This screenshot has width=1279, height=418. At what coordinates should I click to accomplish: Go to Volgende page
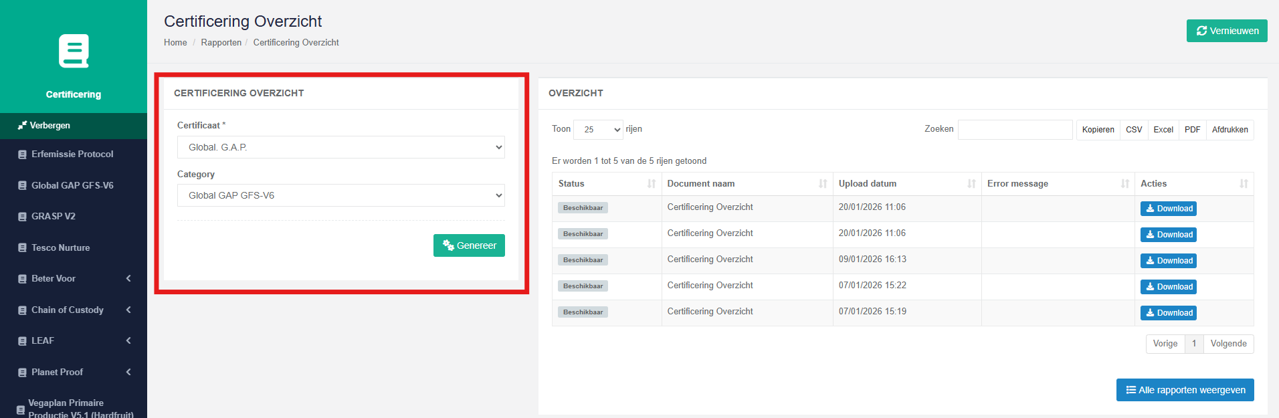tap(1228, 344)
